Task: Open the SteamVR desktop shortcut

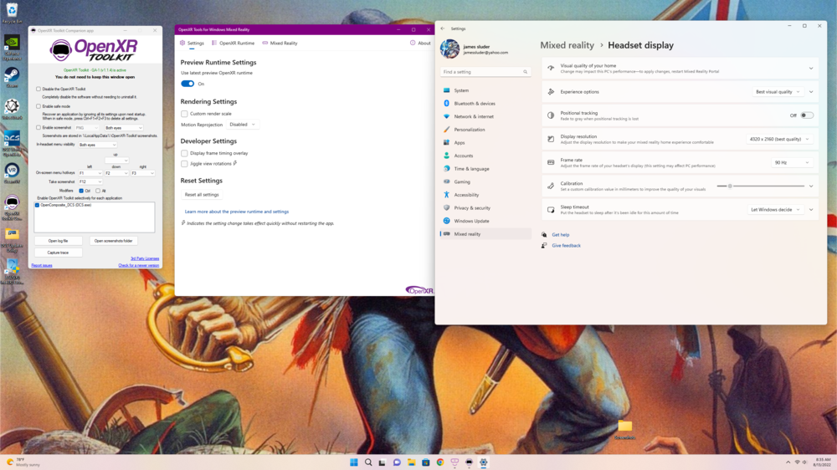Action: [12, 173]
